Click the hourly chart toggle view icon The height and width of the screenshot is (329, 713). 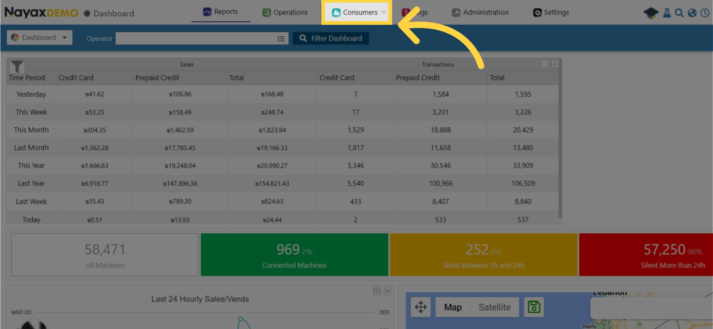pos(377,291)
